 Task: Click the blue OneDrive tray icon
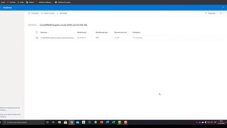click(x=200, y=122)
